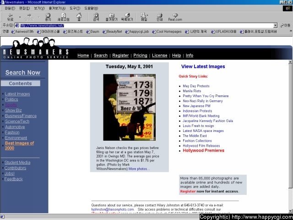Screen dimensions: 293x220
Task: Click More photos... link under caption
Action: (139, 169)
